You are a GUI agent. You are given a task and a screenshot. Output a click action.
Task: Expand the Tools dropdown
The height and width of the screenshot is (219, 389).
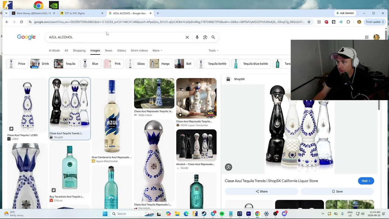(213, 50)
